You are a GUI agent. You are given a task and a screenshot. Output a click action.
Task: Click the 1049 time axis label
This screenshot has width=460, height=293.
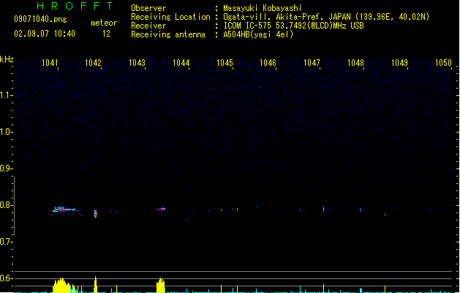[399, 63]
